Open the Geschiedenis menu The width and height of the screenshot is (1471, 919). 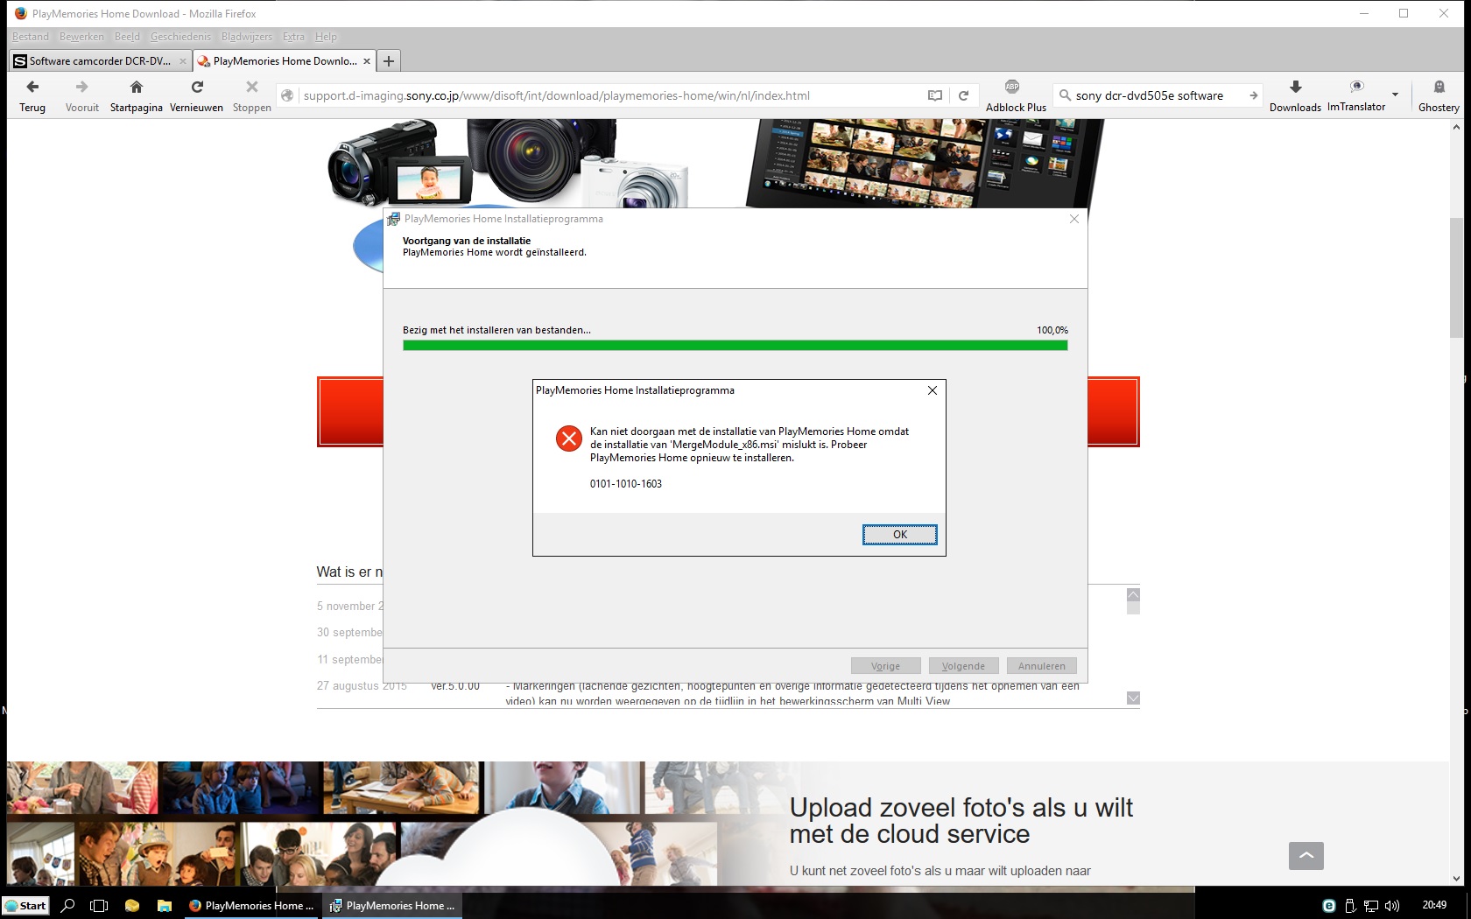coord(180,37)
